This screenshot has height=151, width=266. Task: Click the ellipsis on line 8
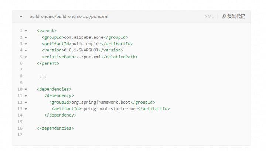point(43,76)
